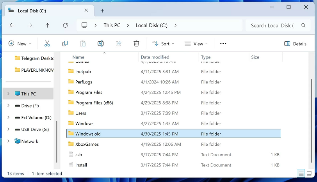Sort by the Date modified column header
This screenshot has width=317, height=182.
(x=155, y=57)
